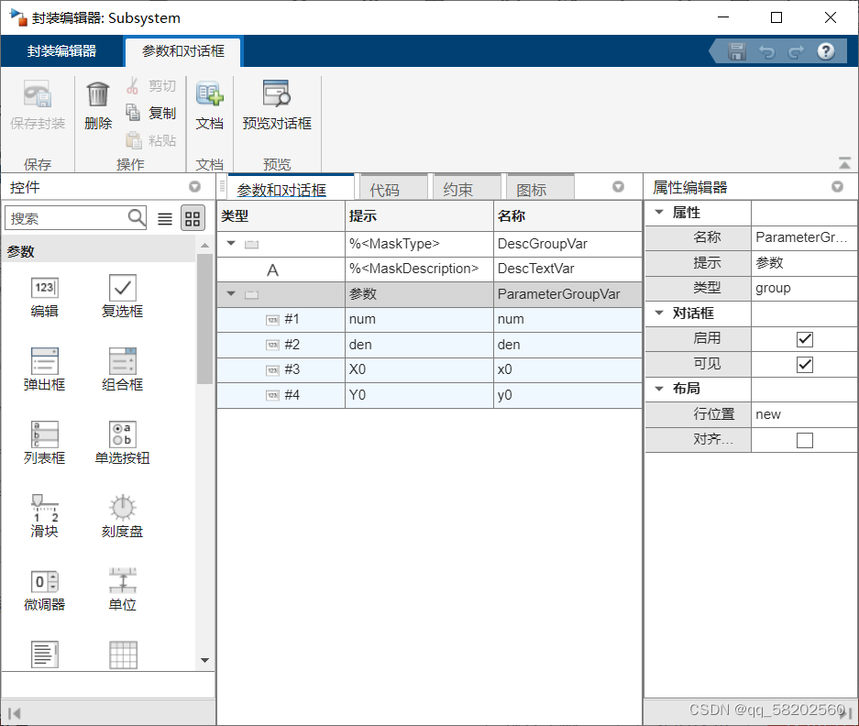The width and height of the screenshot is (859, 726).
Task: Click the 复制 copy icon
Action: (133, 113)
